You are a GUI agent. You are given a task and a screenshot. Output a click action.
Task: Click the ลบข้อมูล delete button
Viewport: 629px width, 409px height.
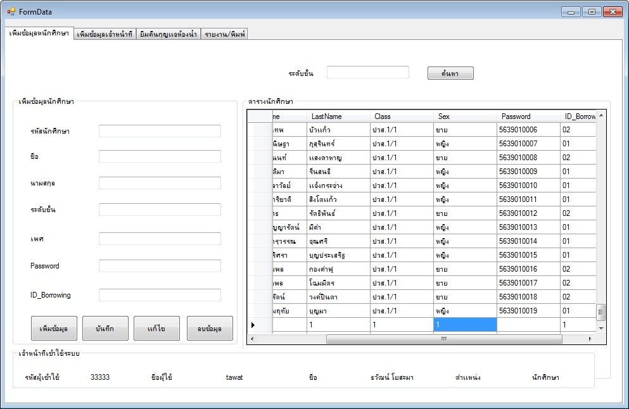(x=210, y=329)
